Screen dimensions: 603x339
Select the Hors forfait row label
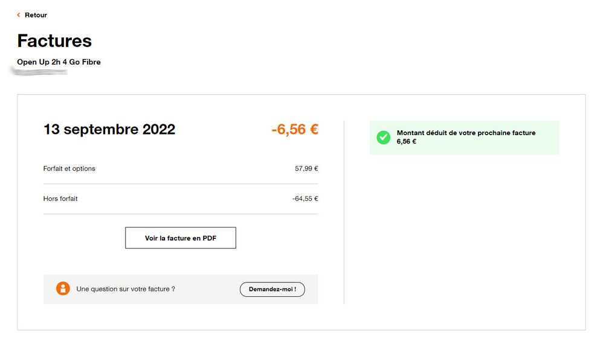[60, 198]
